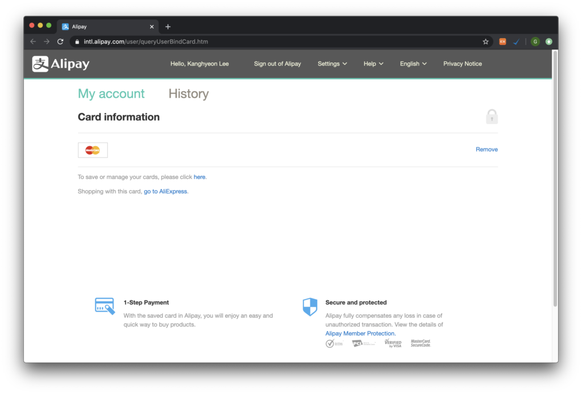The image size is (582, 394).
Task: Open the green G profile avatar
Action: pos(535,42)
